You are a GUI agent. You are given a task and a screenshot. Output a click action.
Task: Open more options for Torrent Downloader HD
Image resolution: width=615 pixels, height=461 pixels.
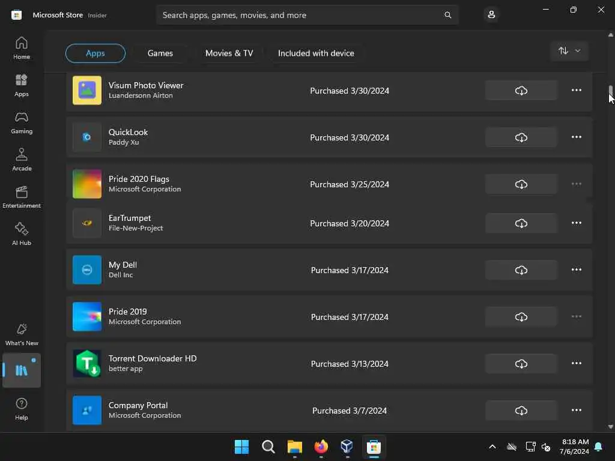coord(576,363)
